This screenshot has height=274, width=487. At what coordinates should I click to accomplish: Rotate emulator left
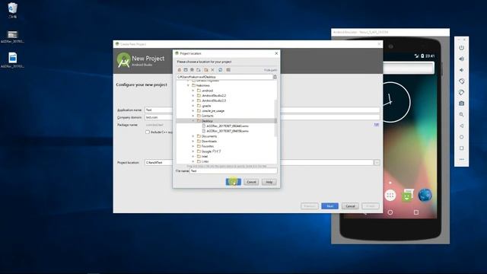tap(462, 81)
